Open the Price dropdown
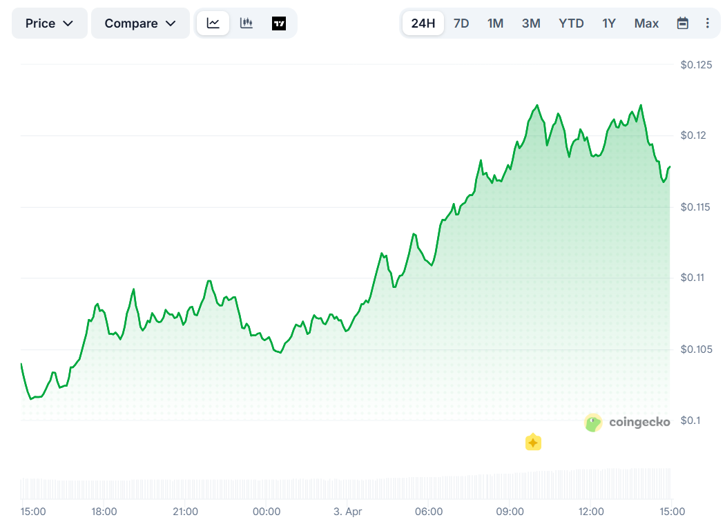 tap(49, 23)
